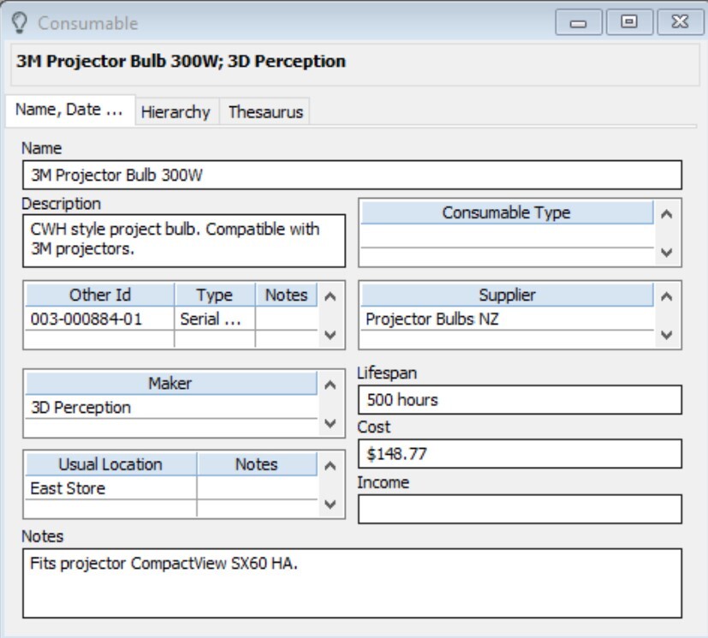
Task: Select the Projector Bulbs NZ supplier row
Action: pos(507,319)
